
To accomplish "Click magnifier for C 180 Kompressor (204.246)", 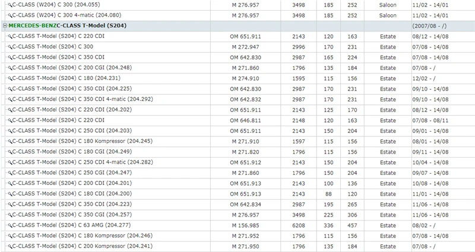I will coord(10,235).
